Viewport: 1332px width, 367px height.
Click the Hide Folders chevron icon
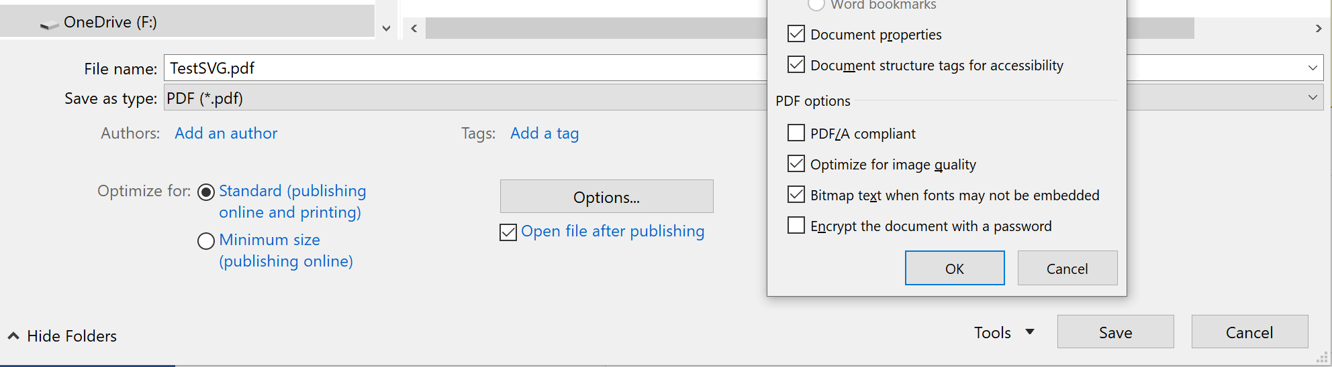[x=13, y=336]
